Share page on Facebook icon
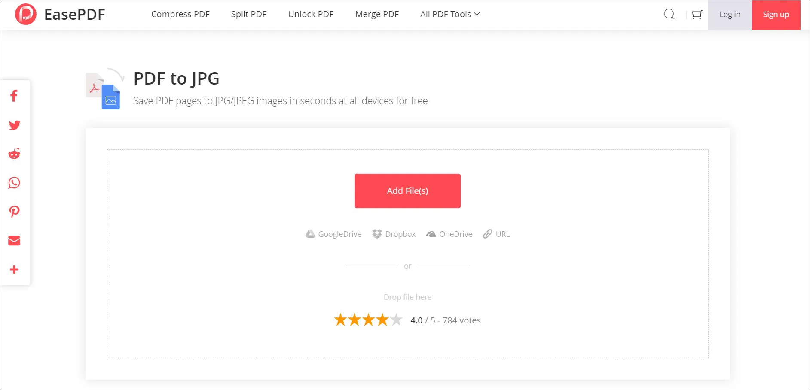This screenshot has height=390, width=810. 14,96
